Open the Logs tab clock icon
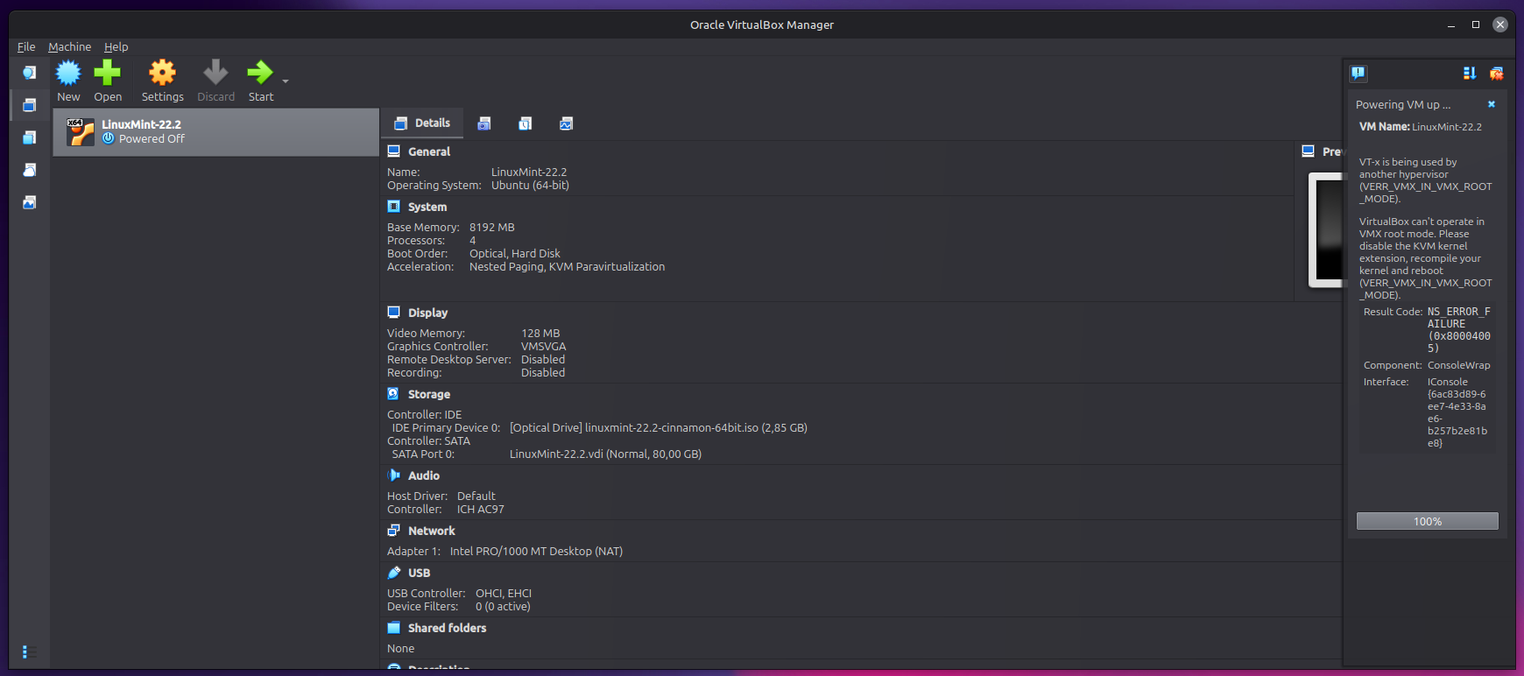The image size is (1524, 676). tap(526, 124)
